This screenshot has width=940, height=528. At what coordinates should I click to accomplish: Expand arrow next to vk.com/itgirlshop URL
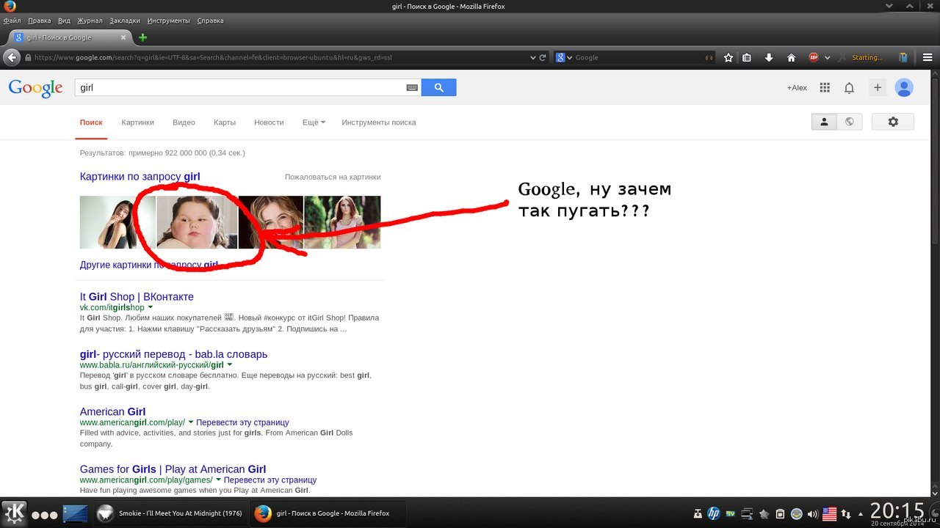(151, 307)
